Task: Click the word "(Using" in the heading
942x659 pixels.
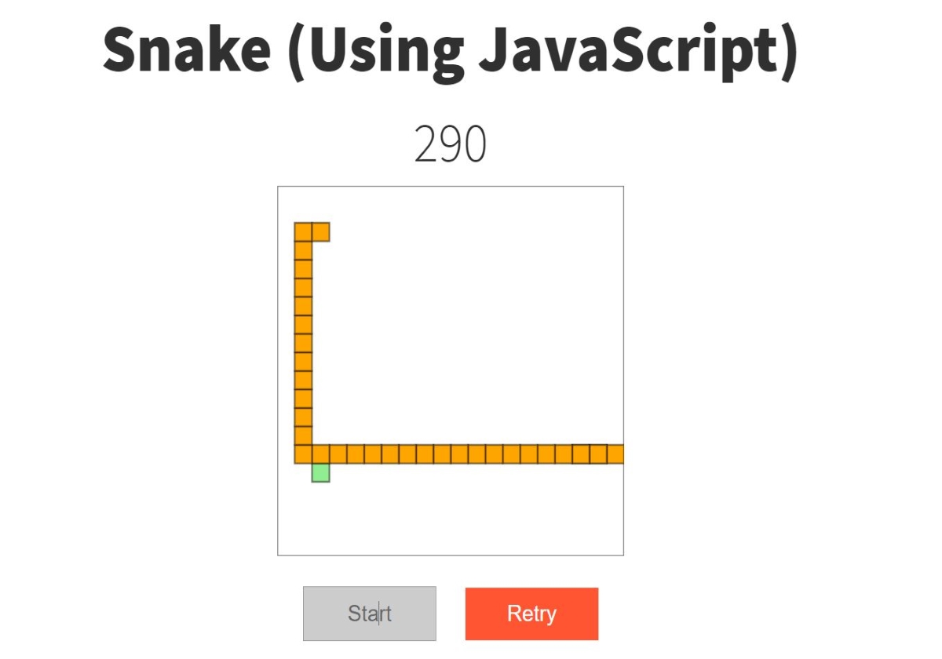Action: [x=375, y=51]
